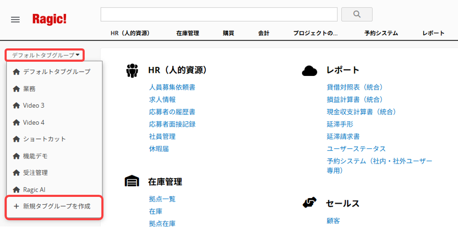Open the 購買 top tab
Viewport: 458px width, 229px height.
229,33
